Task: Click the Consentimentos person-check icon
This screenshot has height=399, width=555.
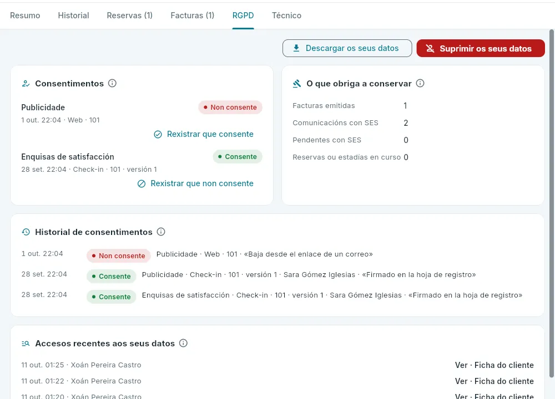Action: coord(26,84)
